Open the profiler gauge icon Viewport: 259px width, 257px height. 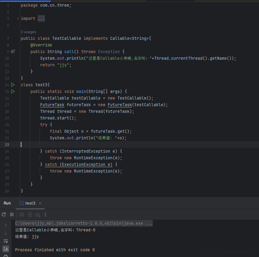[x=37, y=214]
